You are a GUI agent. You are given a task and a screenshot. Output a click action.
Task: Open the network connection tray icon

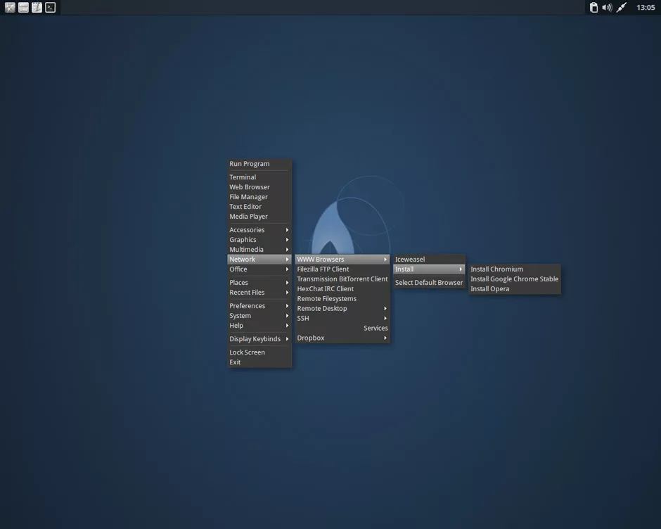622,7
